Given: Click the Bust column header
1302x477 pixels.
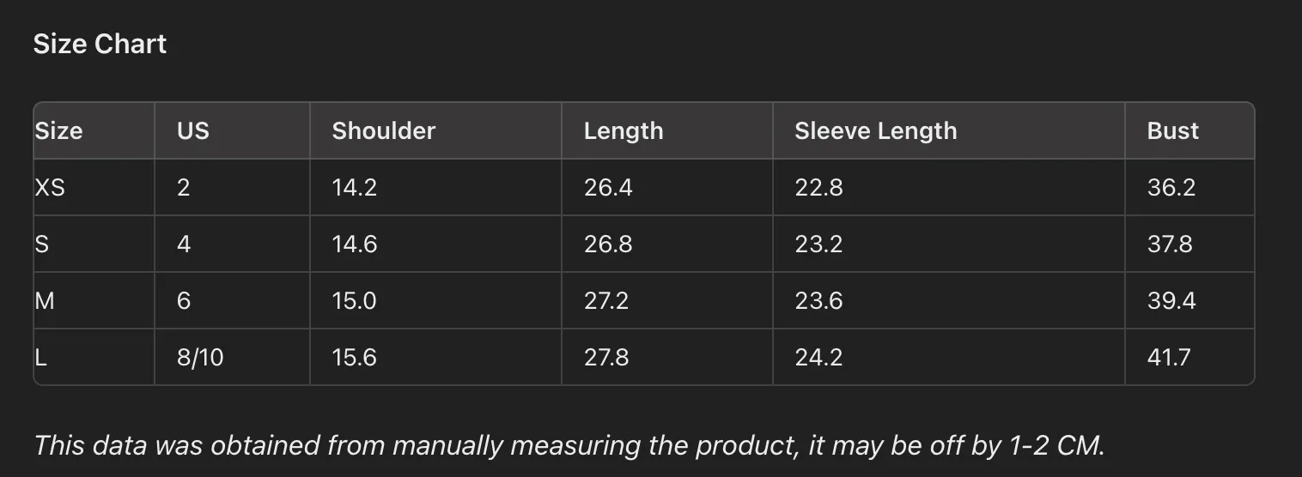Looking at the screenshot, I should pos(1172,131).
